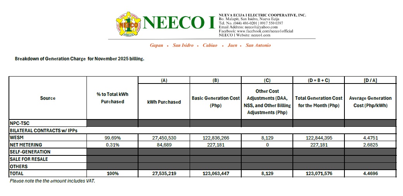403x196 pixels.
Task: Select the Basic Generation Cost header cell
Action: tap(216, 102)
